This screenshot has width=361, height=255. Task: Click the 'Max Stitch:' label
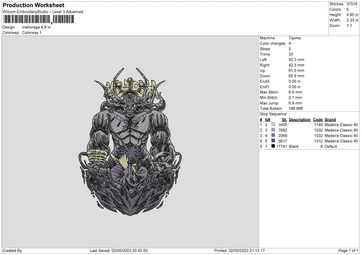pyautogui.click(x=269, y=92)
